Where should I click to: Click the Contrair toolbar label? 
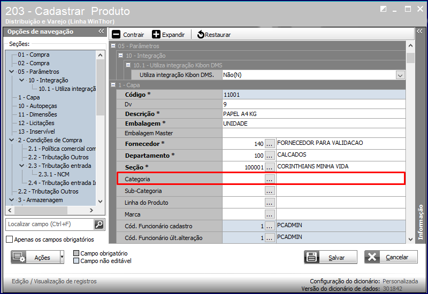[133, 35]
